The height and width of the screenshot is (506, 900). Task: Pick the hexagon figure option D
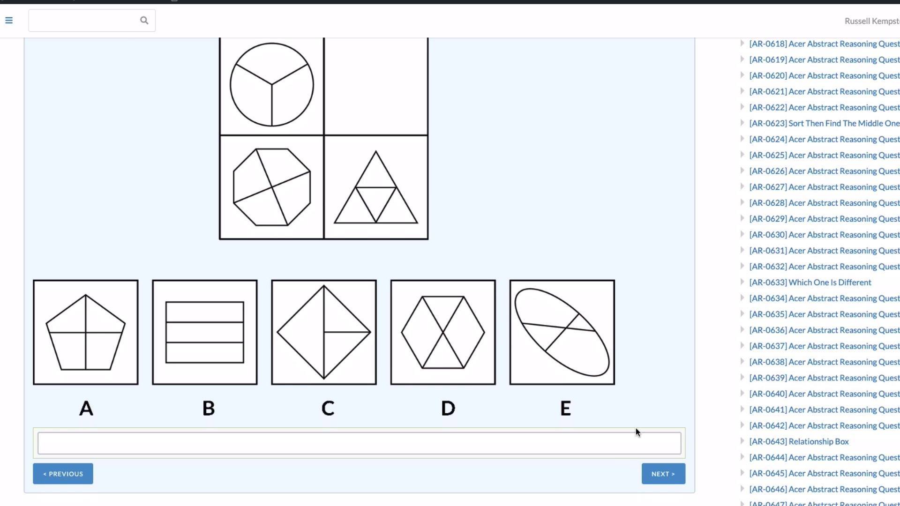coord(443,332)
